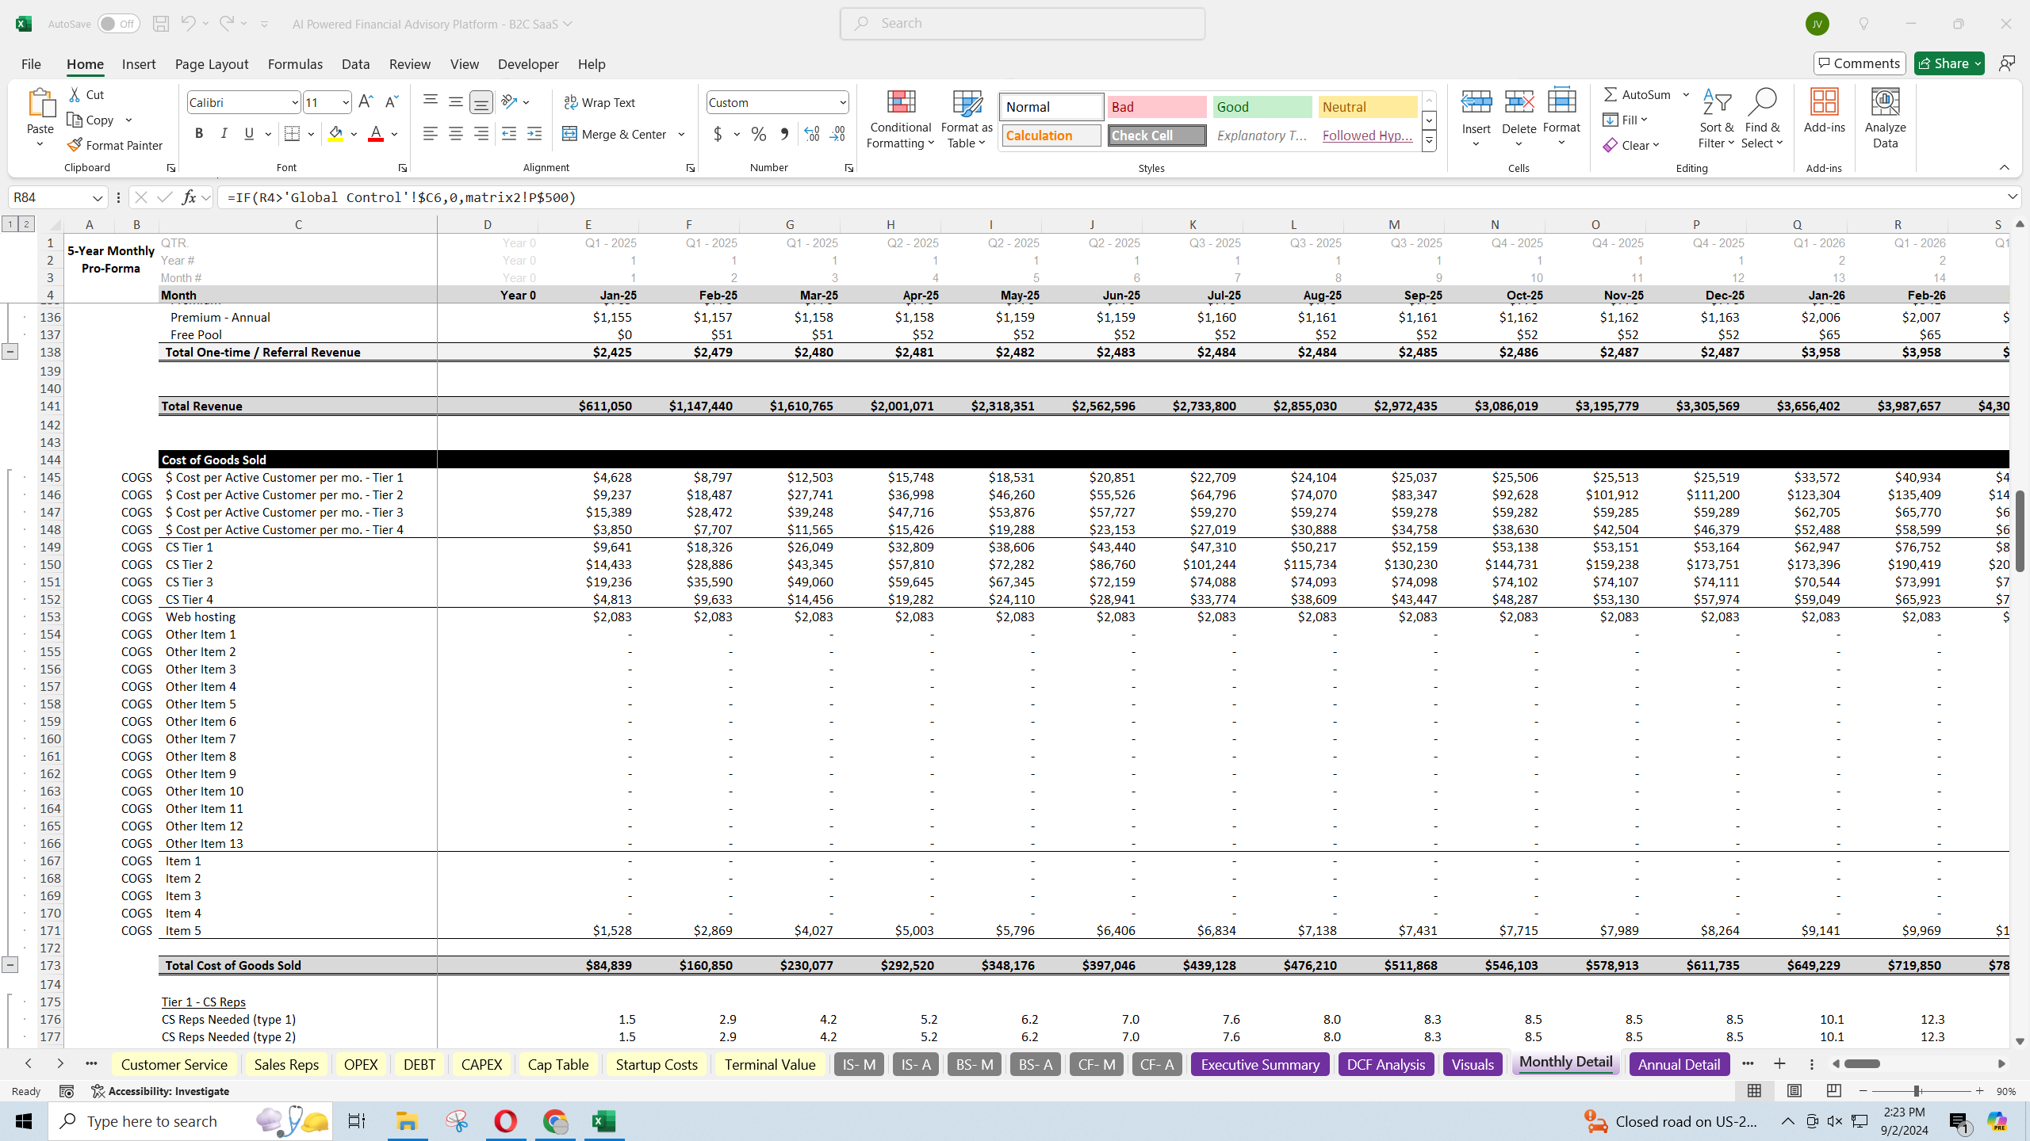Image resolution: width=2030 pixels, height=1141 pixels.
Task: Select Normal view in status bar
Action: click(1754, 1091)
